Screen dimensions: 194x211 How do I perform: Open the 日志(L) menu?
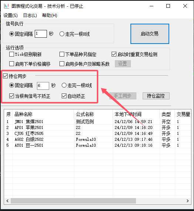click(x=30, y=16)
